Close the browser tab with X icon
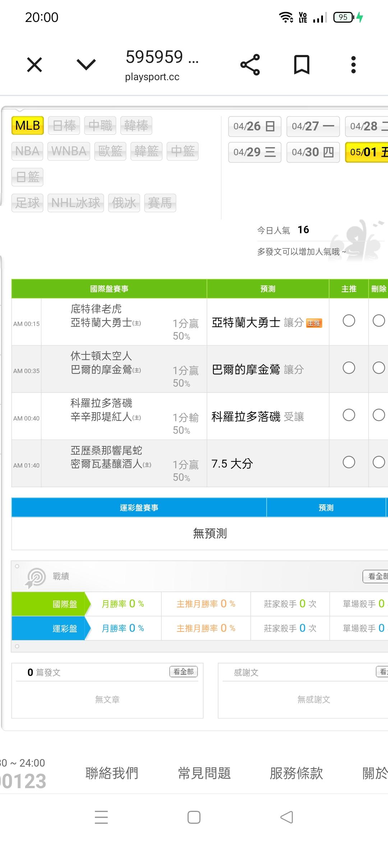Image resolution: width=388 pixels, height=841 pixels. click(x=34, y=65)
